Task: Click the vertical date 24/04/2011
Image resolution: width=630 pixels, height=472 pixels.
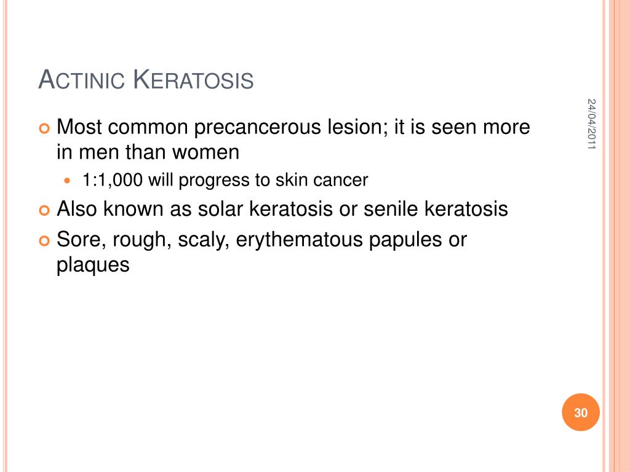Action: (x=591, y=124)
